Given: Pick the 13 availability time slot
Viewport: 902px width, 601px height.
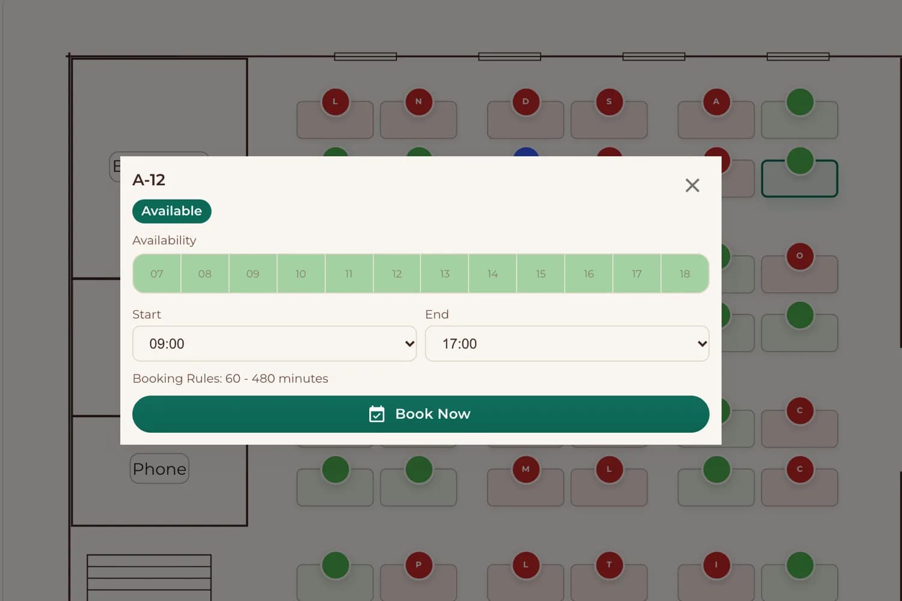Looking at the screenshot, I should tap(445, 273).
